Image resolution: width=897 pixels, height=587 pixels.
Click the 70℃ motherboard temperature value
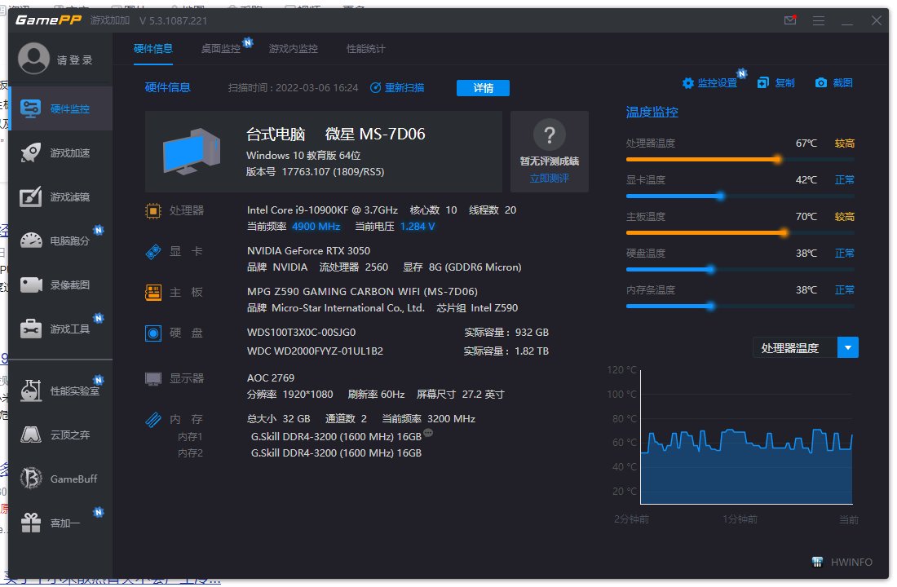click(806, 216)
